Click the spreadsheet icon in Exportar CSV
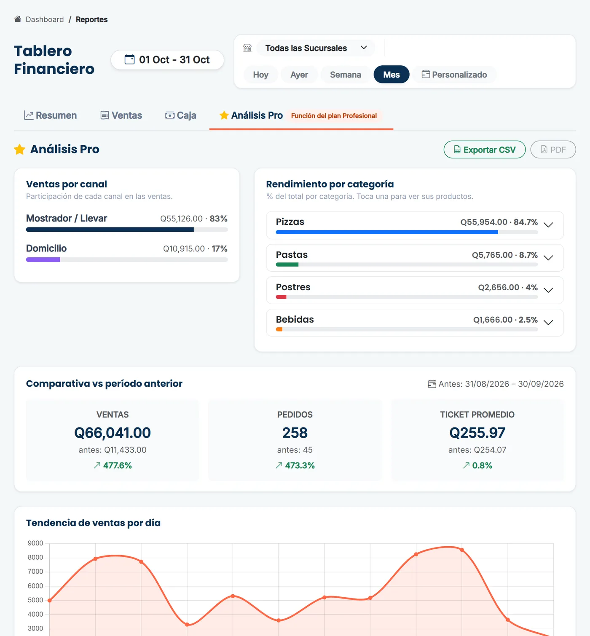 pyautogui.click(x=457, y=150)
